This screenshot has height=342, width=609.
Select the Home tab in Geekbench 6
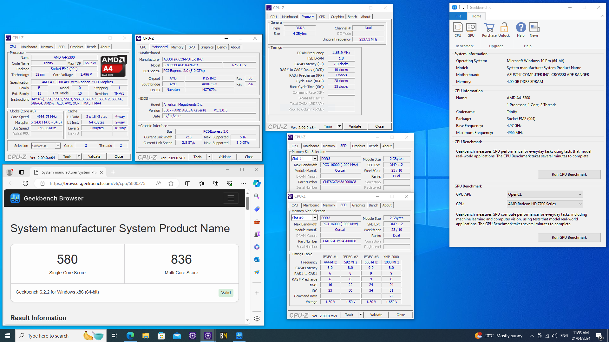[x=476, y=16]
